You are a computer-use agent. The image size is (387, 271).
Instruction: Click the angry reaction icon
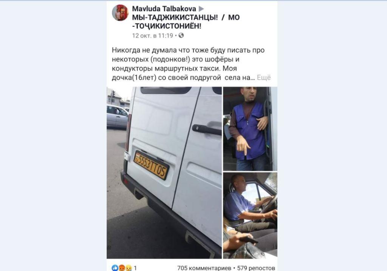[x=122, y=268]
